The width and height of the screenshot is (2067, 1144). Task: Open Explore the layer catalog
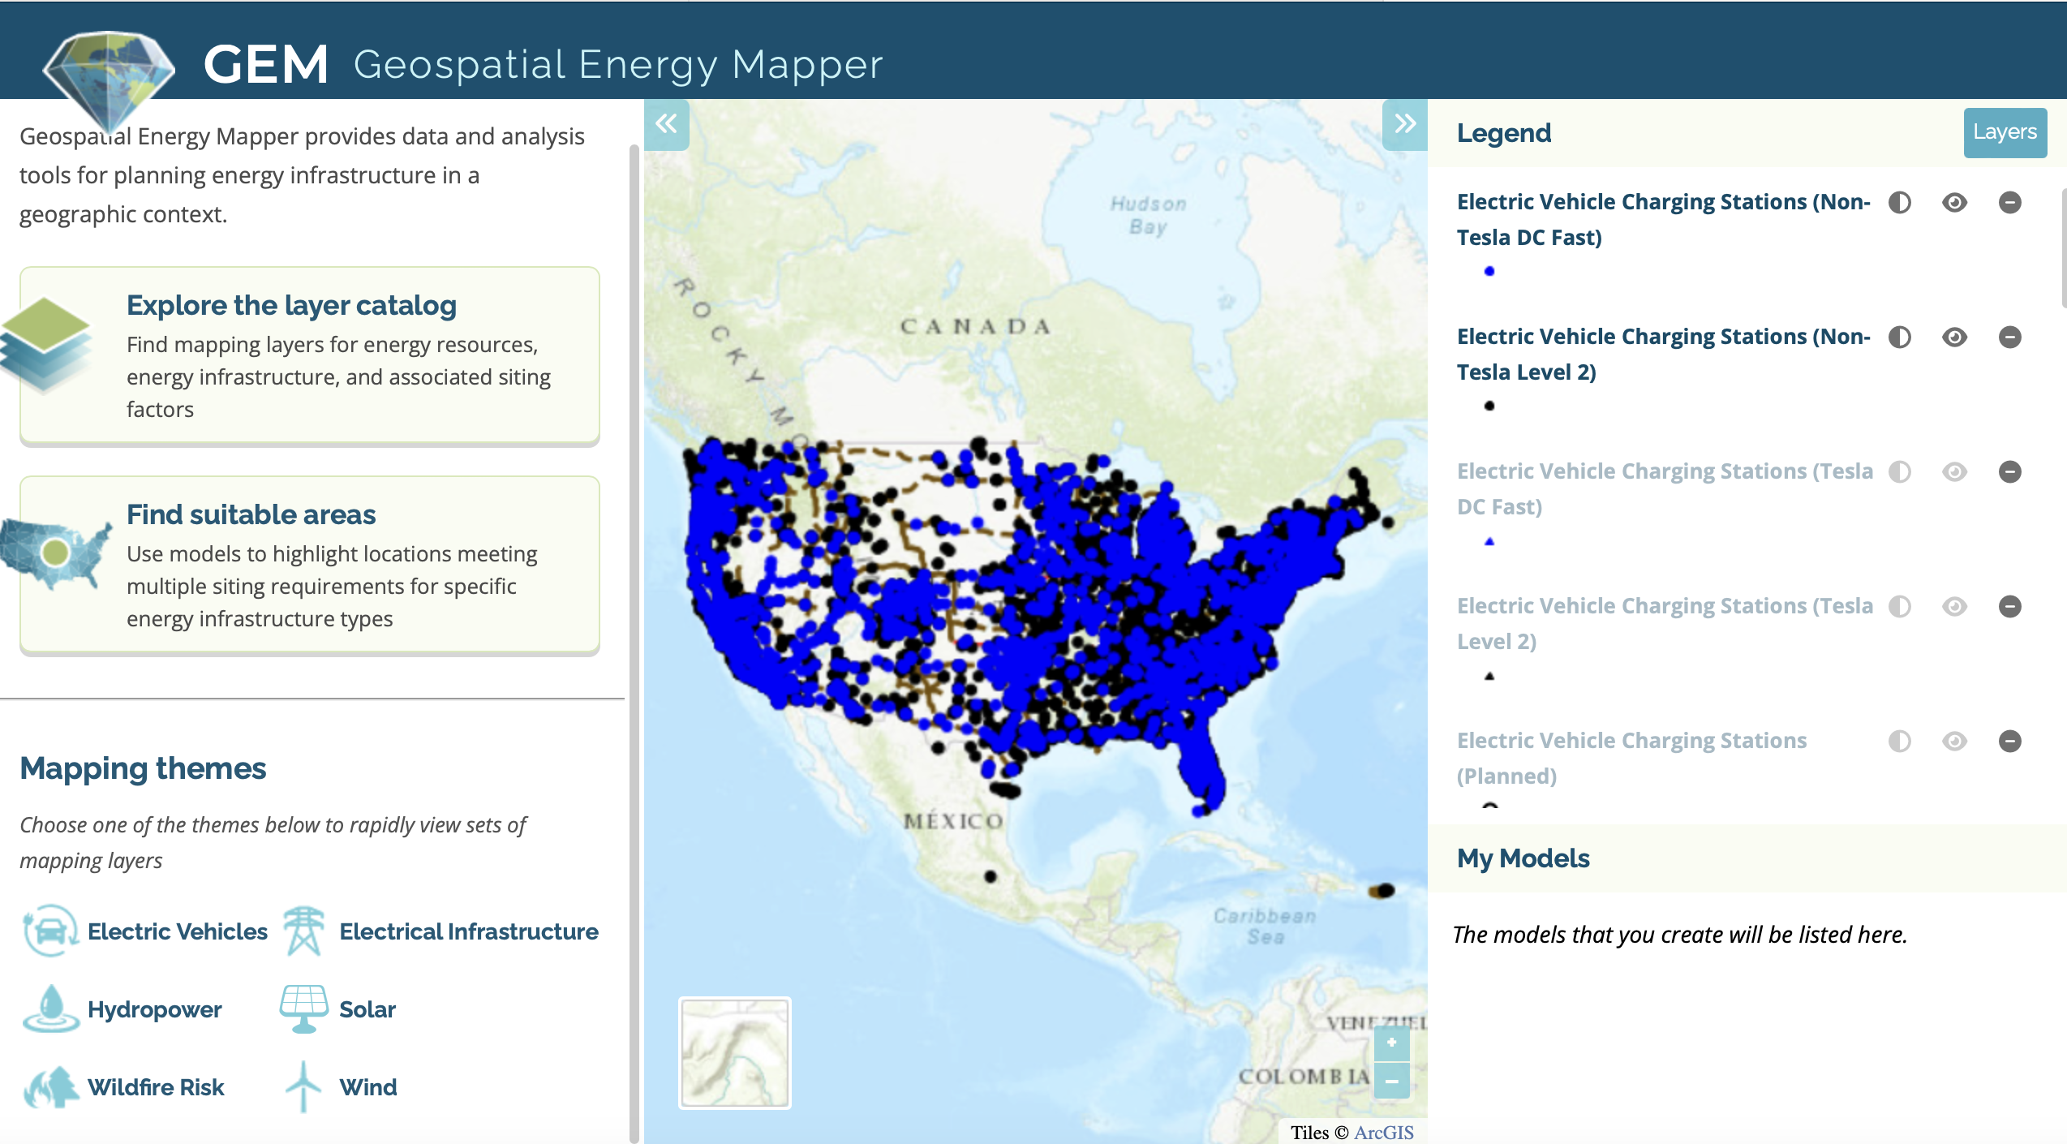tap(291, 305)
